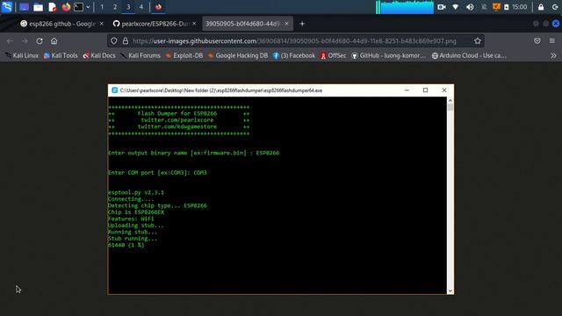Viewport: 562px width, 316px height.
Task: Click the screen recorder camera tray icon
Action: click(x=442, y=7)
